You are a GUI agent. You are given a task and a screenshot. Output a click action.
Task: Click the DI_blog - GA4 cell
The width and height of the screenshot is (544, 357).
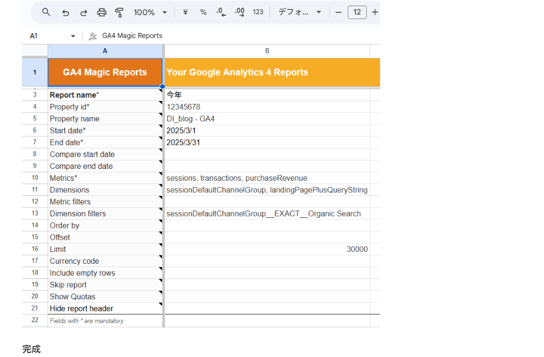(267, 118)
